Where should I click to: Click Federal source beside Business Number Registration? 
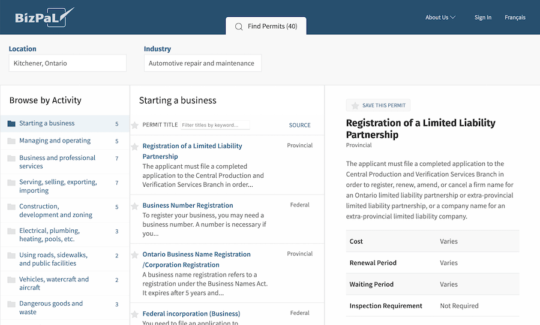(x=299, y=205)
